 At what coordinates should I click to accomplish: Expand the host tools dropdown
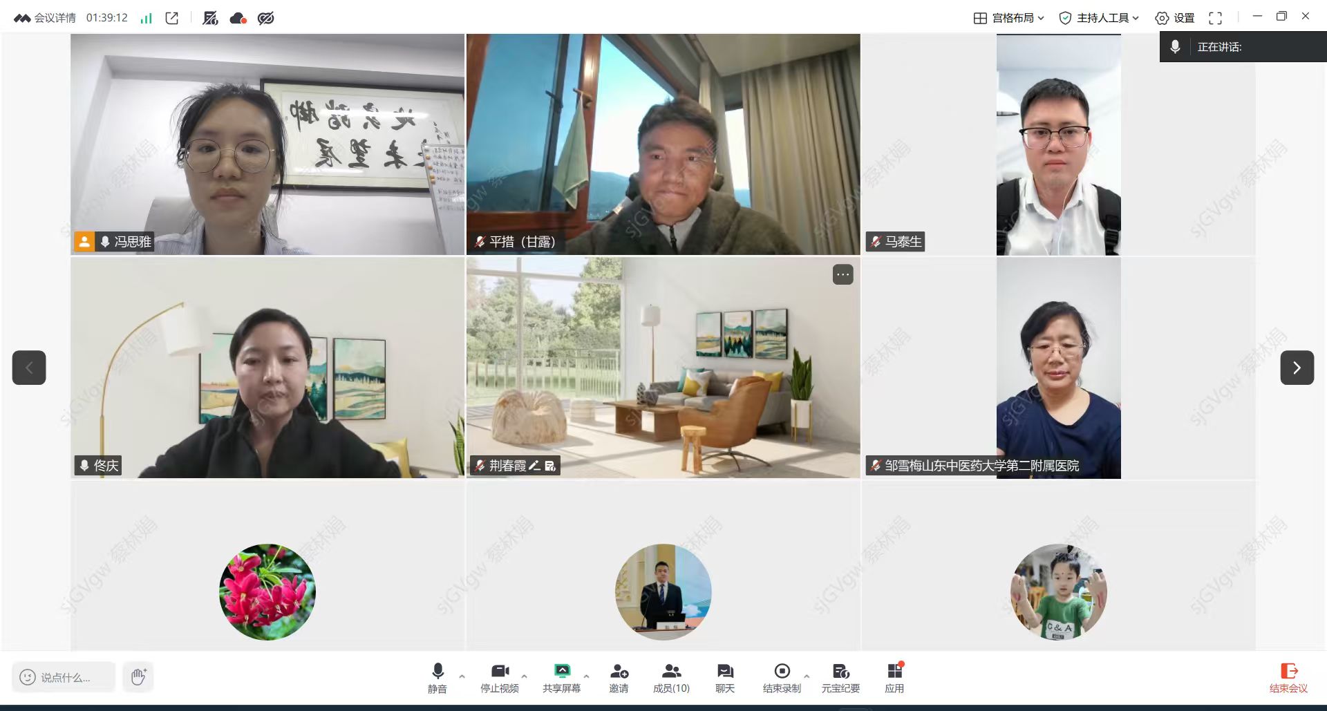click(x=1098, y=18)
